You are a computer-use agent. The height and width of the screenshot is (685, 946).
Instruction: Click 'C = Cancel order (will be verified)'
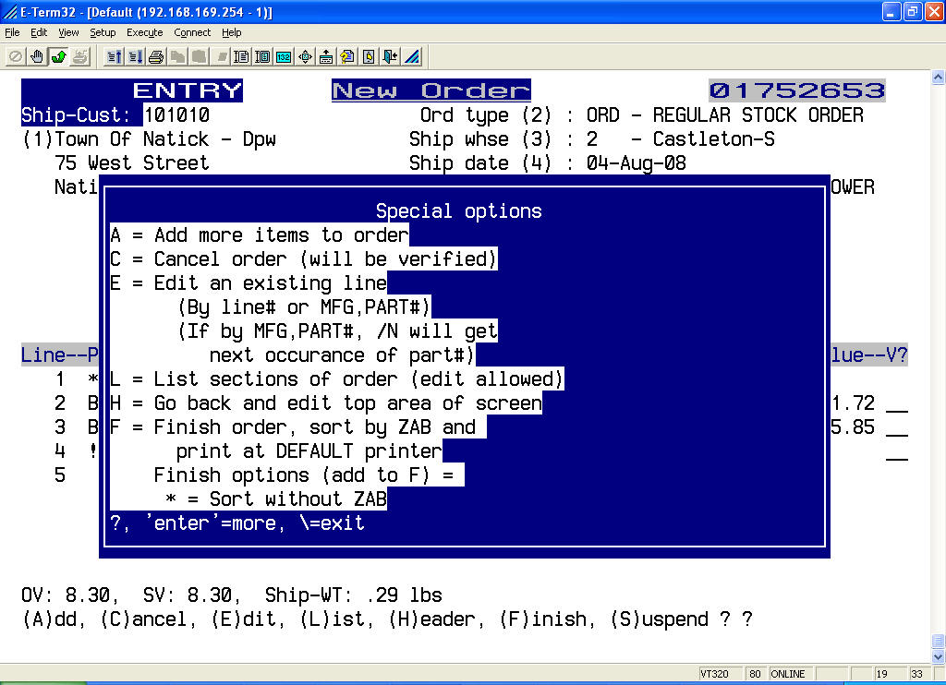(303, 258)
